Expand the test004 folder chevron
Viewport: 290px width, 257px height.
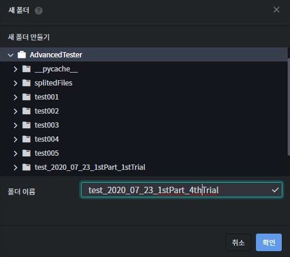(15, 139)
